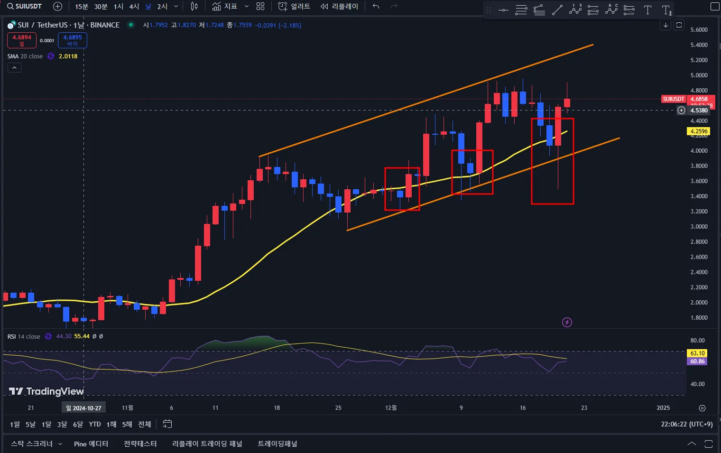Open timezone menu at 22:06:22 (UTC+9)
Image resolution: width=721 pixels, height=453 pixels.
coord(687,424)
